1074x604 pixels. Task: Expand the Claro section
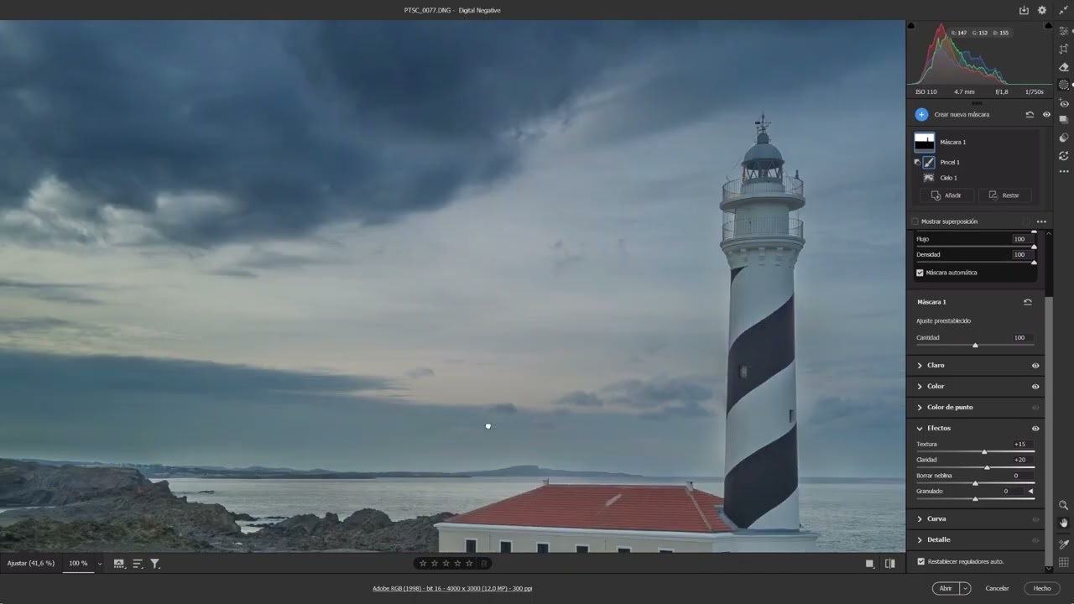(x=920, y=366)
